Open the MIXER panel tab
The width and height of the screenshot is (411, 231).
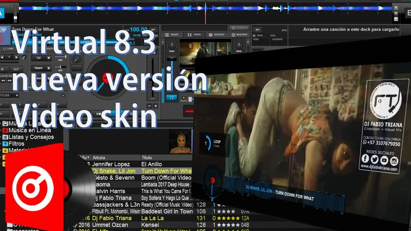pyautogui.click(x=172, y=34)
